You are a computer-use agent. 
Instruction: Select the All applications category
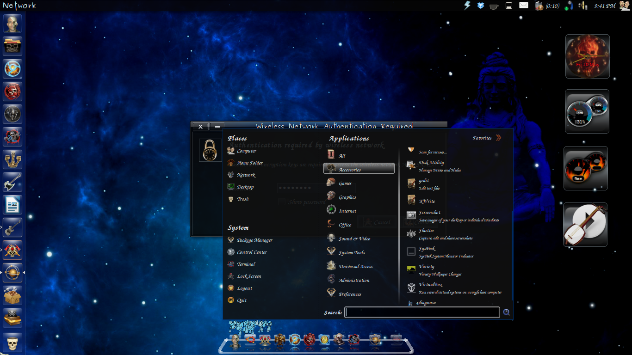[359, 155]
